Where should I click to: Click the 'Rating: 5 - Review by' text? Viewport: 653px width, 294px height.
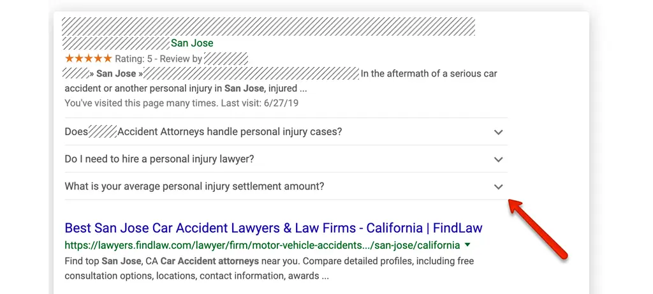[x=158, y=59]
